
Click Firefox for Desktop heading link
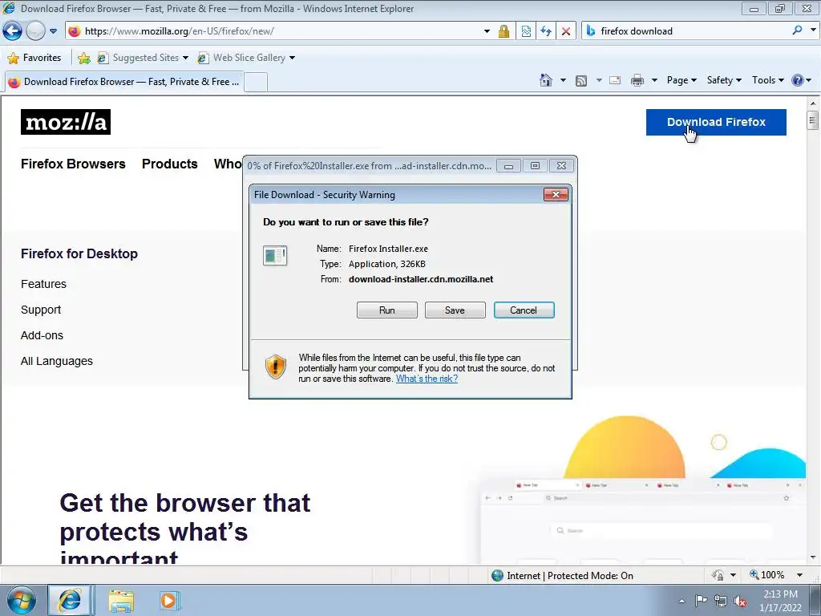79,253
